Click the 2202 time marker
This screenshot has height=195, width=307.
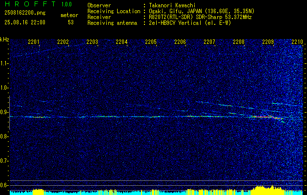click(x=63, y=41)
